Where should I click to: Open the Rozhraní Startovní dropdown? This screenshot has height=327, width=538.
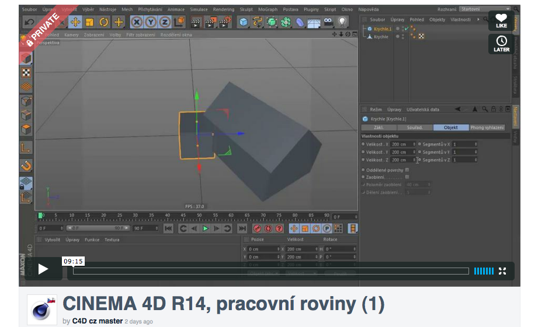point(484,9)
